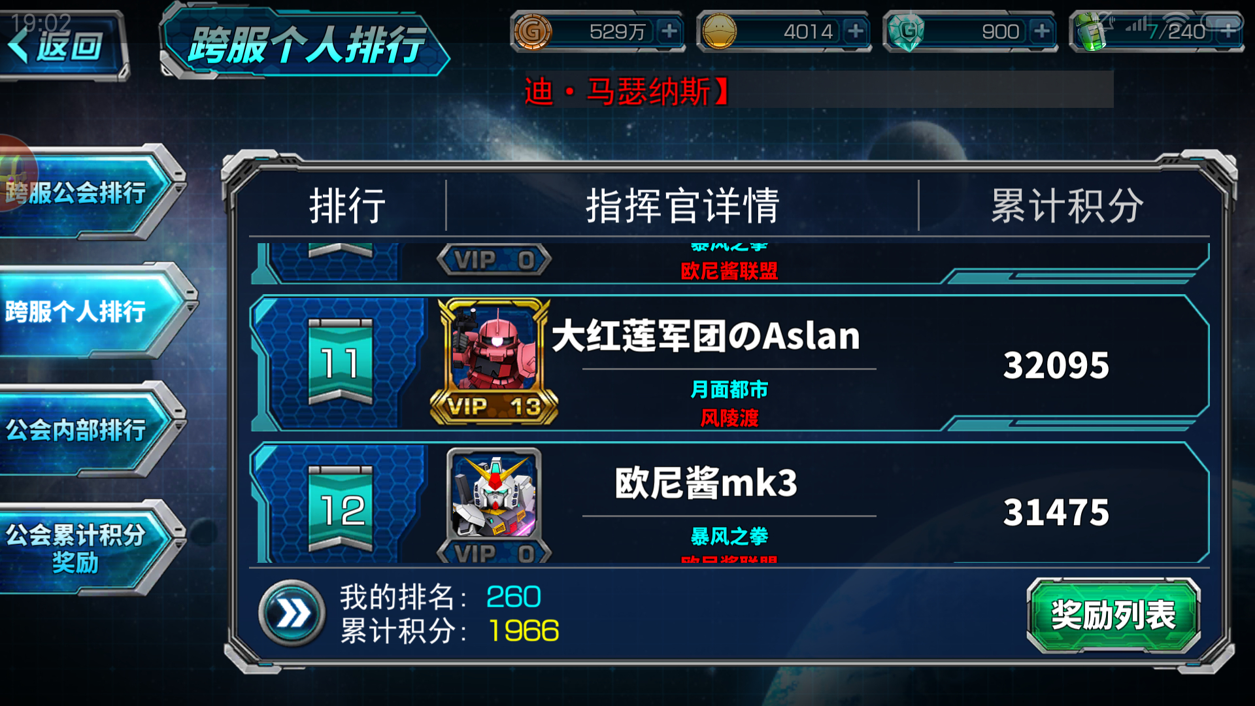Click the double-arrow jump to my rank button

[292, 613]
